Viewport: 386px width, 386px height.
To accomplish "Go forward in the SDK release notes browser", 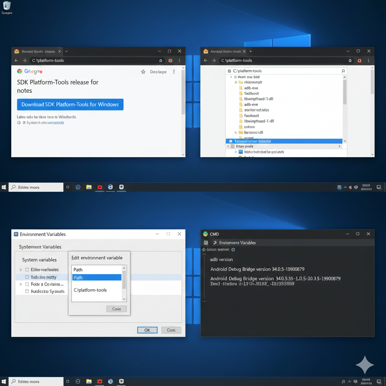I will (x=25, y=60).
